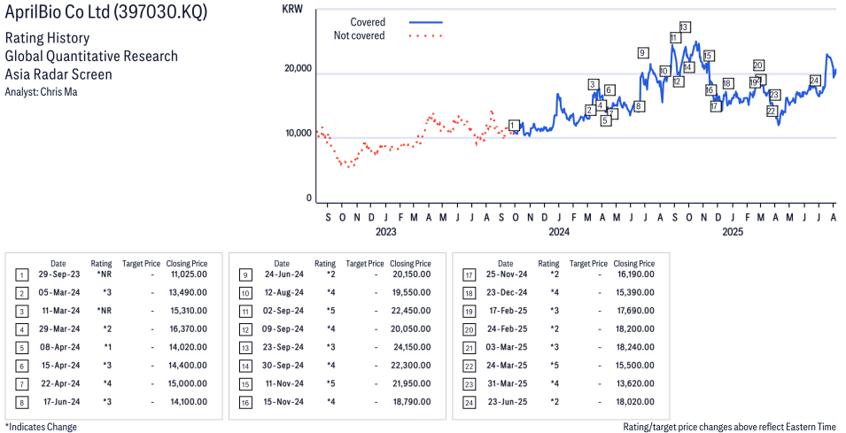The height and width of the screenshot is (433, 846).
Task: Select chart marker 12 on the graph
Action: coord(679,81)
